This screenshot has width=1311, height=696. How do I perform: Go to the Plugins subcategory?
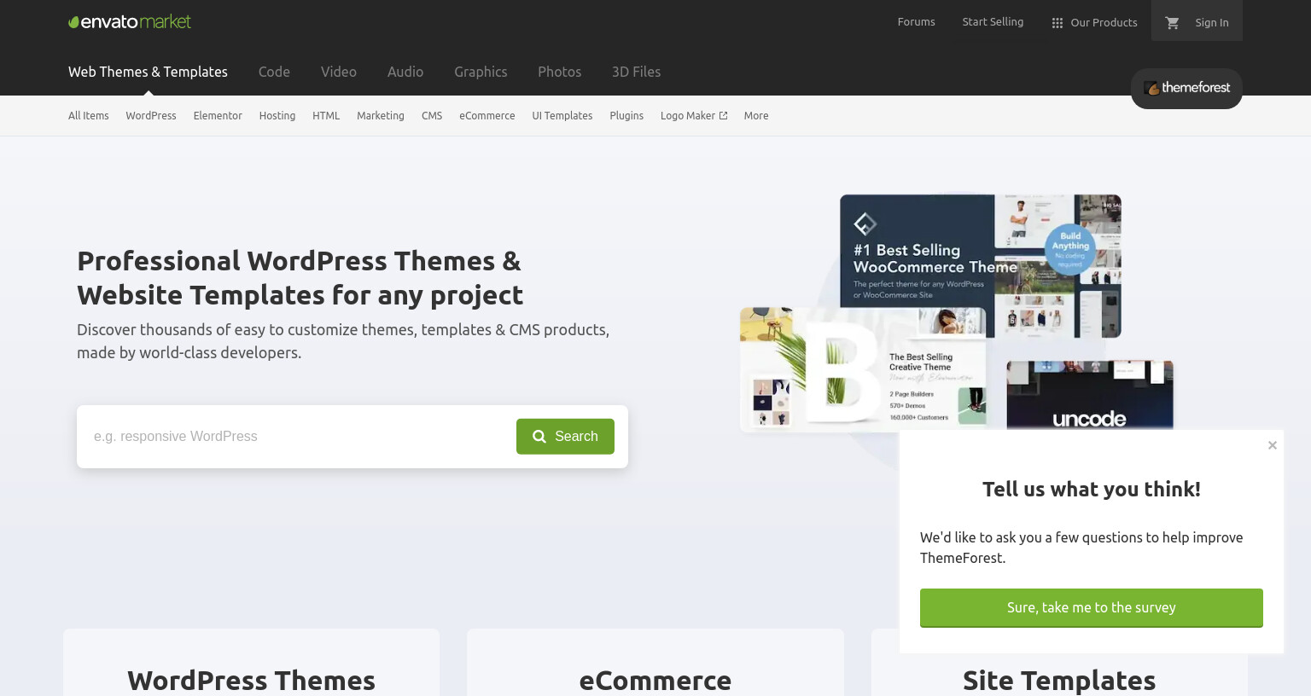(626, 116)
